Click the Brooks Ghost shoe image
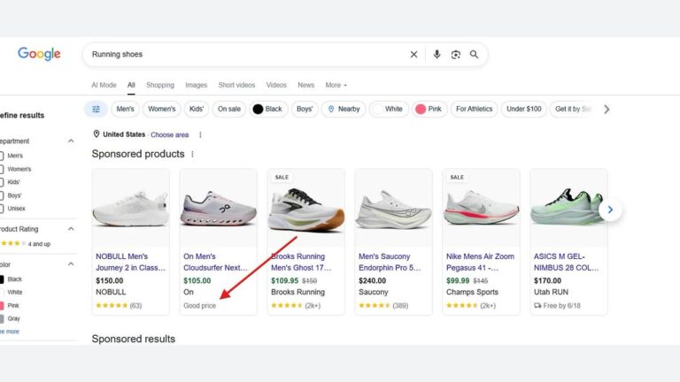 pyautogui.click(x=305, y=208)
